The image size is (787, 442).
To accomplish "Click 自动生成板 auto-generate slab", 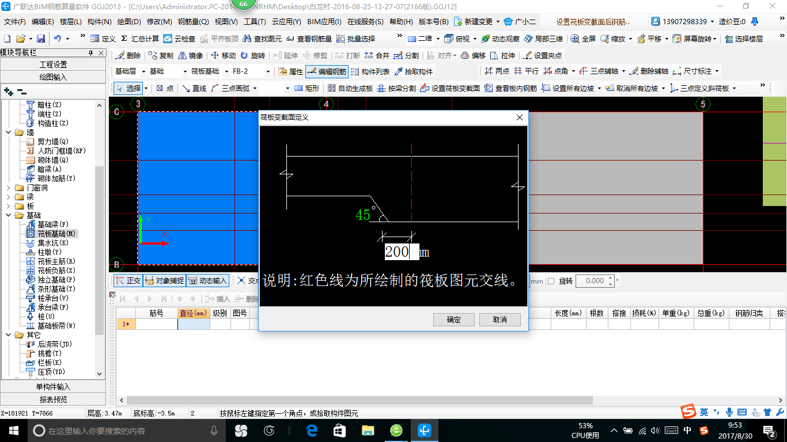I will (x=350, y=88).
